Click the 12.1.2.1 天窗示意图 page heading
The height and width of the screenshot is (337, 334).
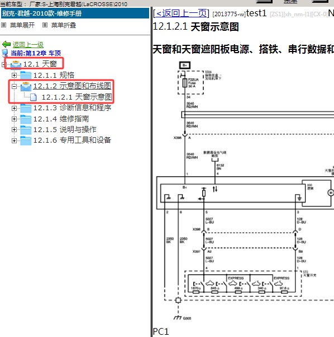pyautogui.click(x=195, y=27)
